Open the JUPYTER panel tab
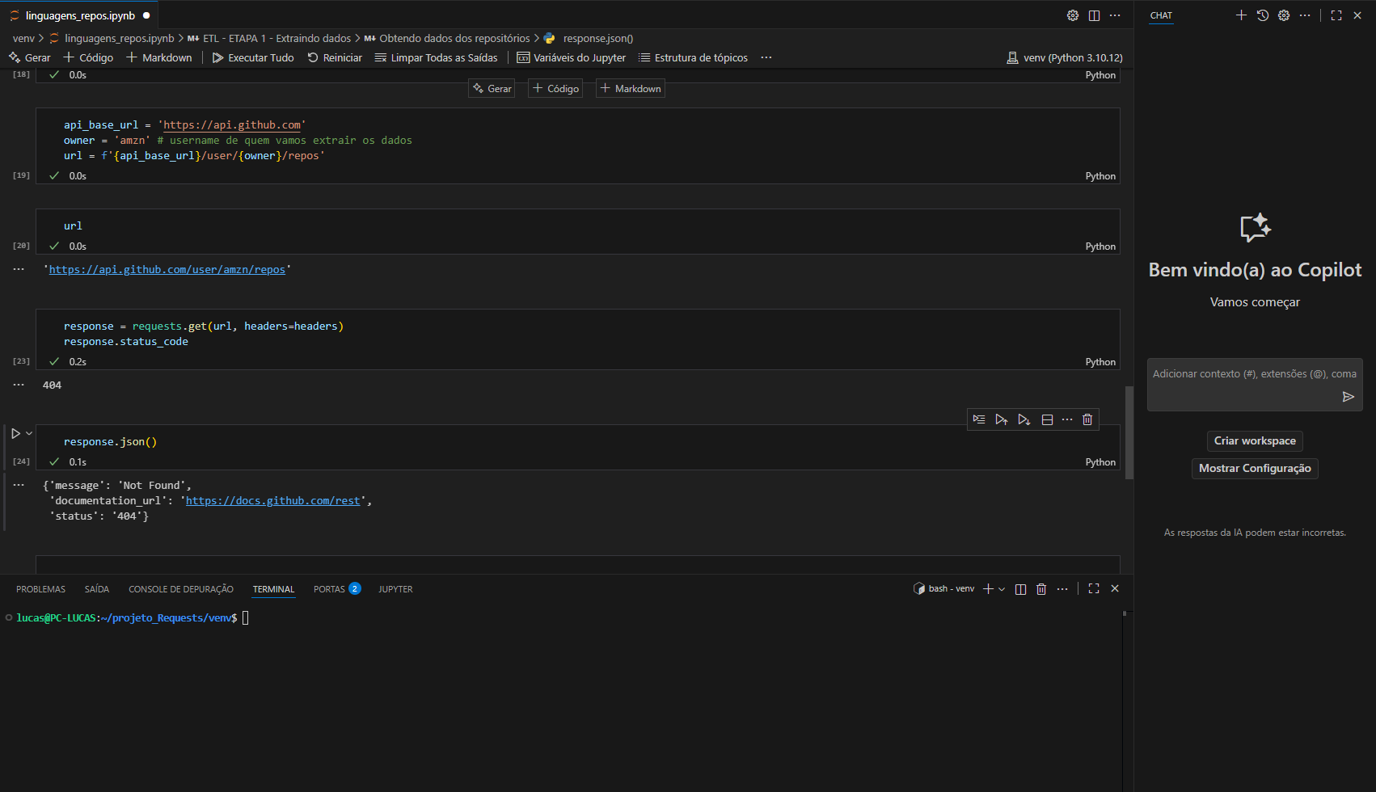The width and height of the screenshot is (1376, 792). pyautogui.click(x=395, y=589)
